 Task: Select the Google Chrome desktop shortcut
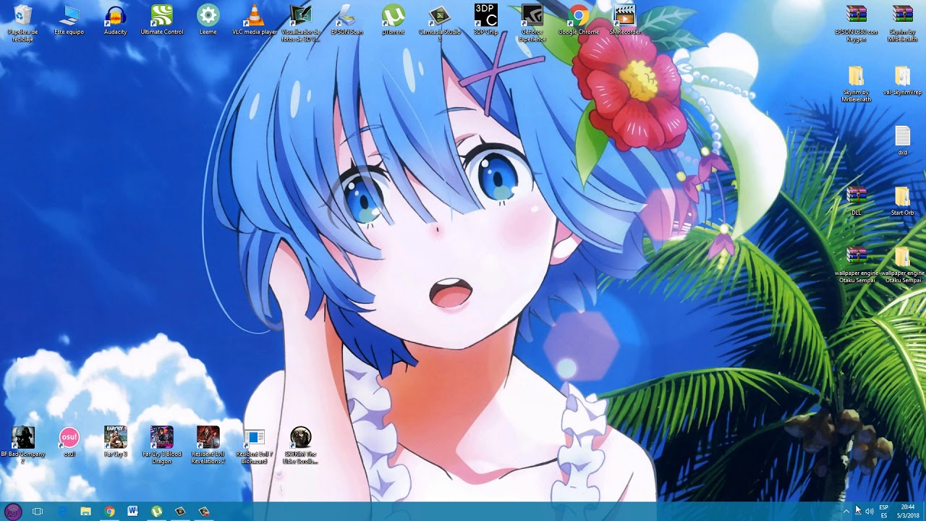(x=579, y=20)
